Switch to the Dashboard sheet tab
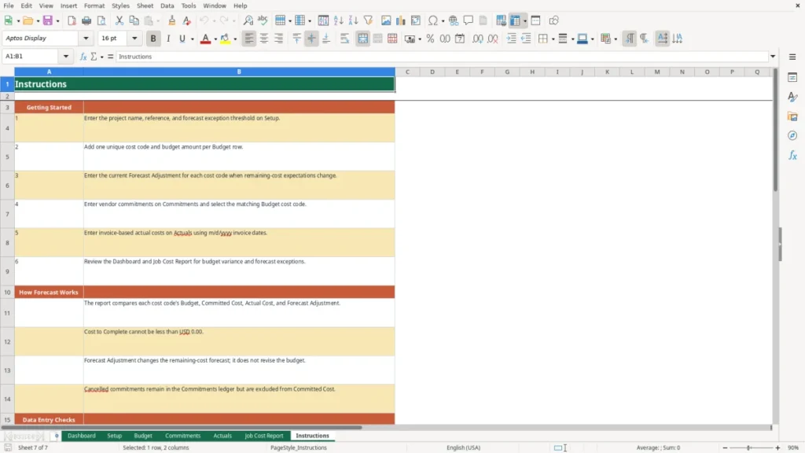 (x=82, y=436)
